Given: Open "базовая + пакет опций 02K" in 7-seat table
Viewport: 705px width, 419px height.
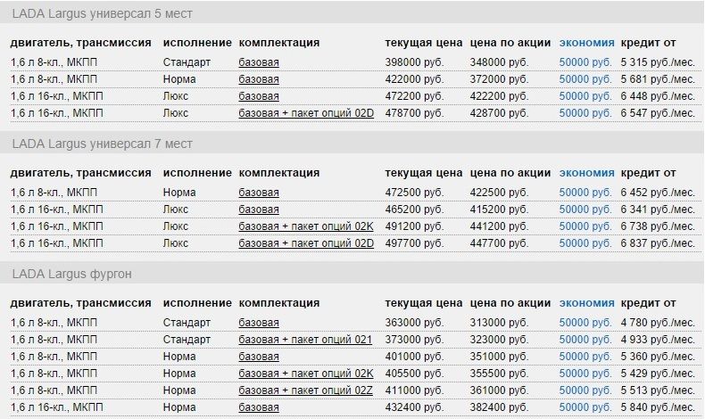Looking at the screenshot, I should click(306, 226).
